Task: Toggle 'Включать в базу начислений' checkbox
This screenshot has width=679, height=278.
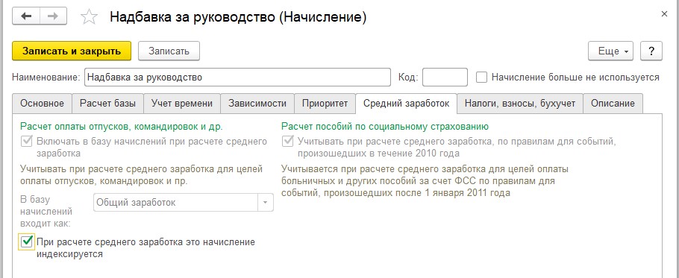Action: [26, 142]
